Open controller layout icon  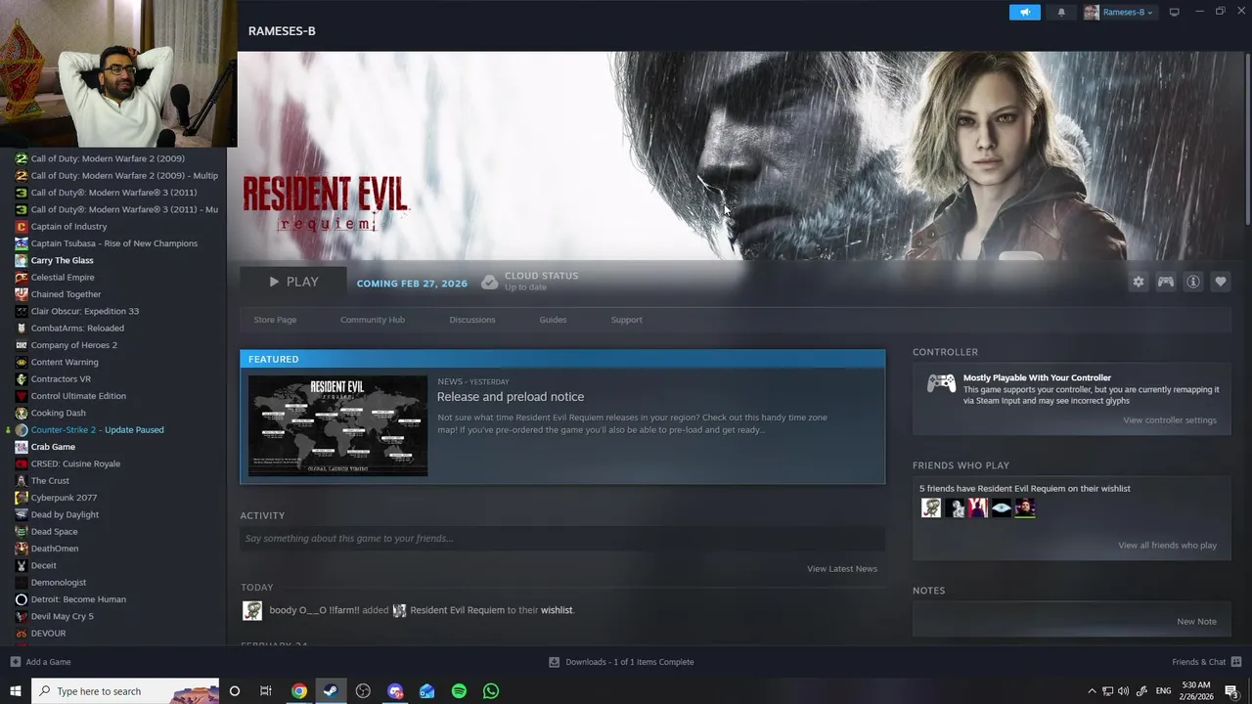pos(1166,282)
